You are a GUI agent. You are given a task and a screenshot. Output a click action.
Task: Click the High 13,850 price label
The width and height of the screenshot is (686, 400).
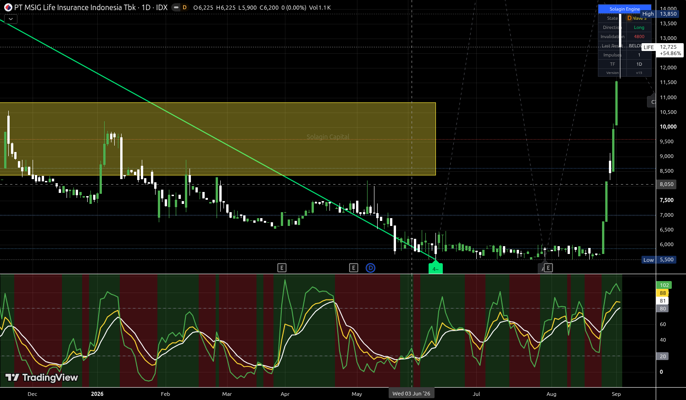[660, 14]
